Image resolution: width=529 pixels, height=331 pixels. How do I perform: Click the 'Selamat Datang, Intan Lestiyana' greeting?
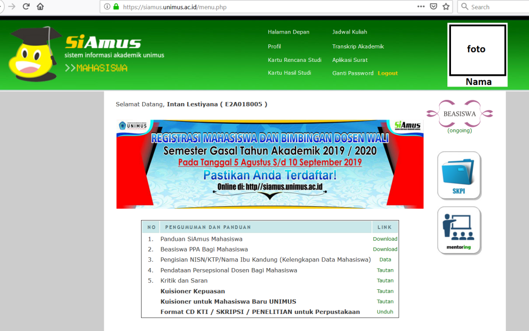coord(191,104)
